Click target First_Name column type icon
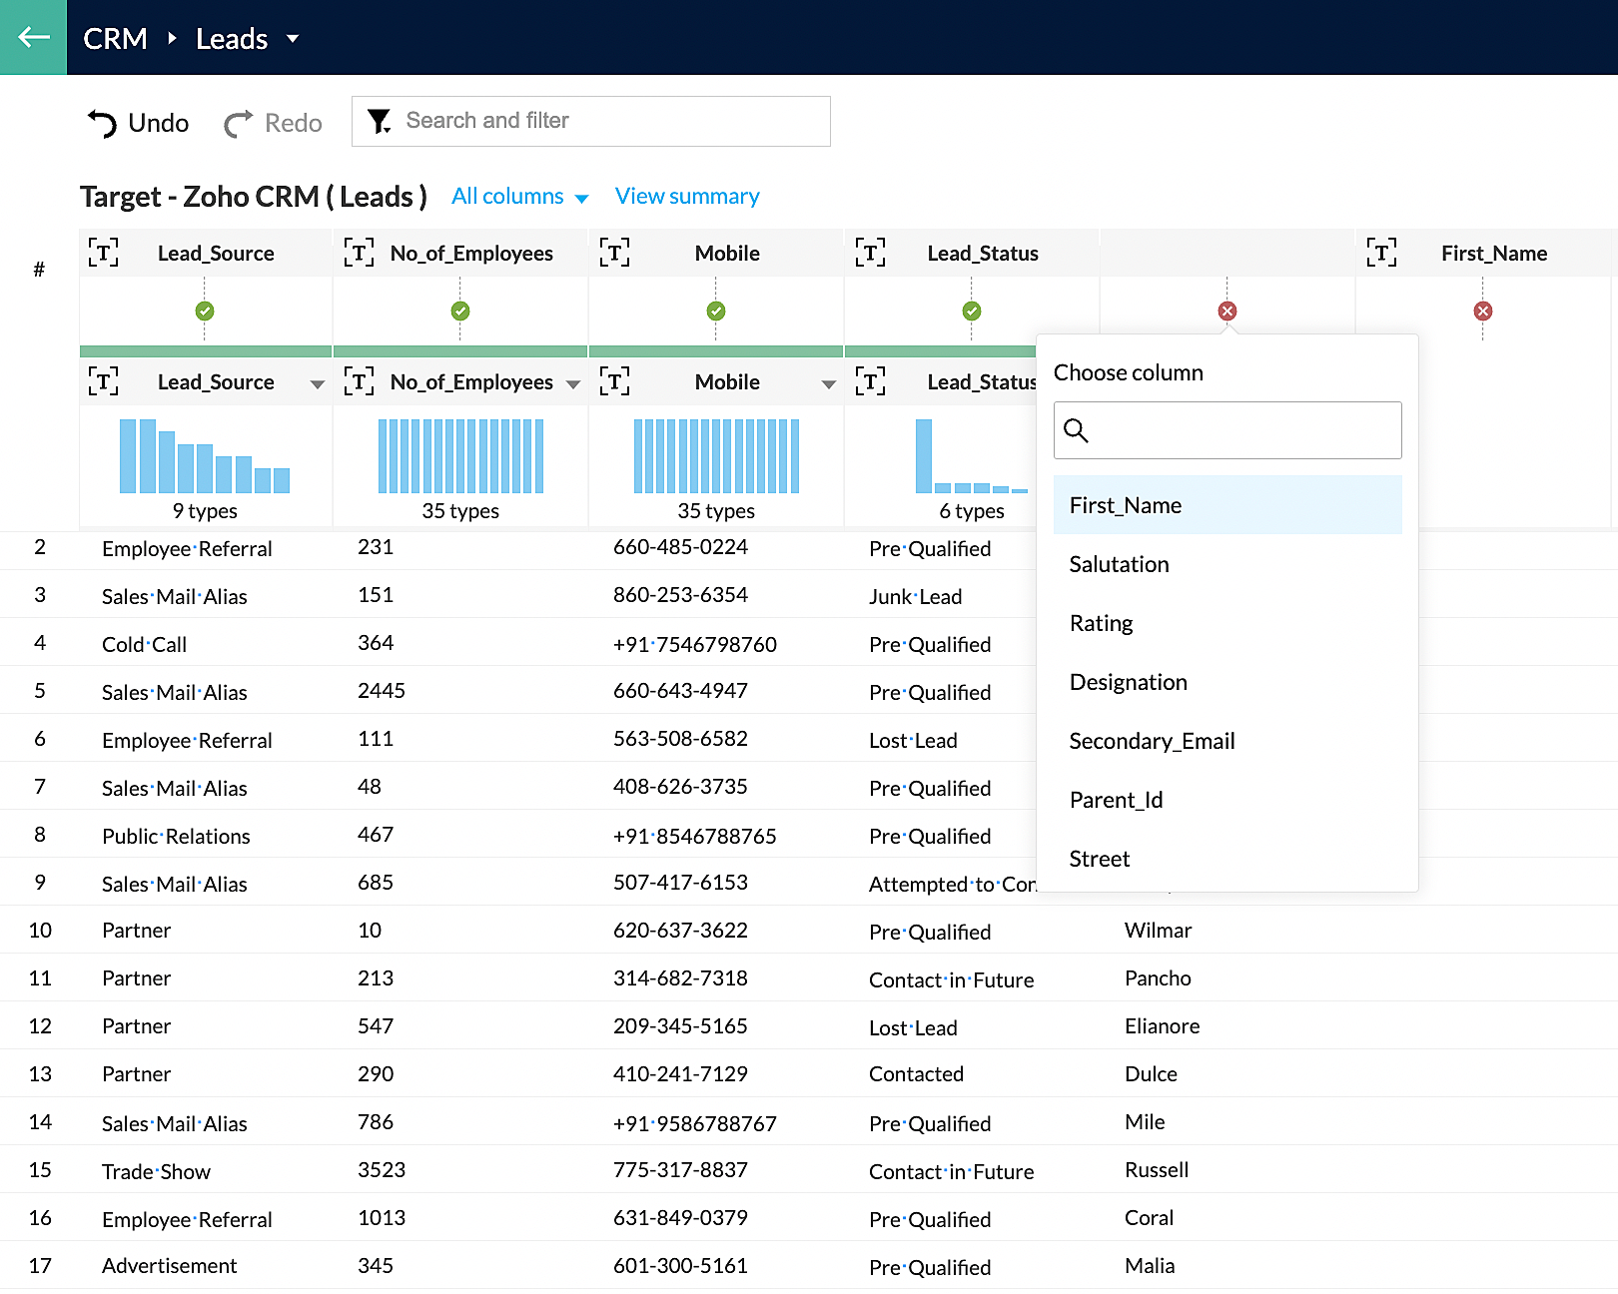 pyautogui.click(x=1381, y=253)
